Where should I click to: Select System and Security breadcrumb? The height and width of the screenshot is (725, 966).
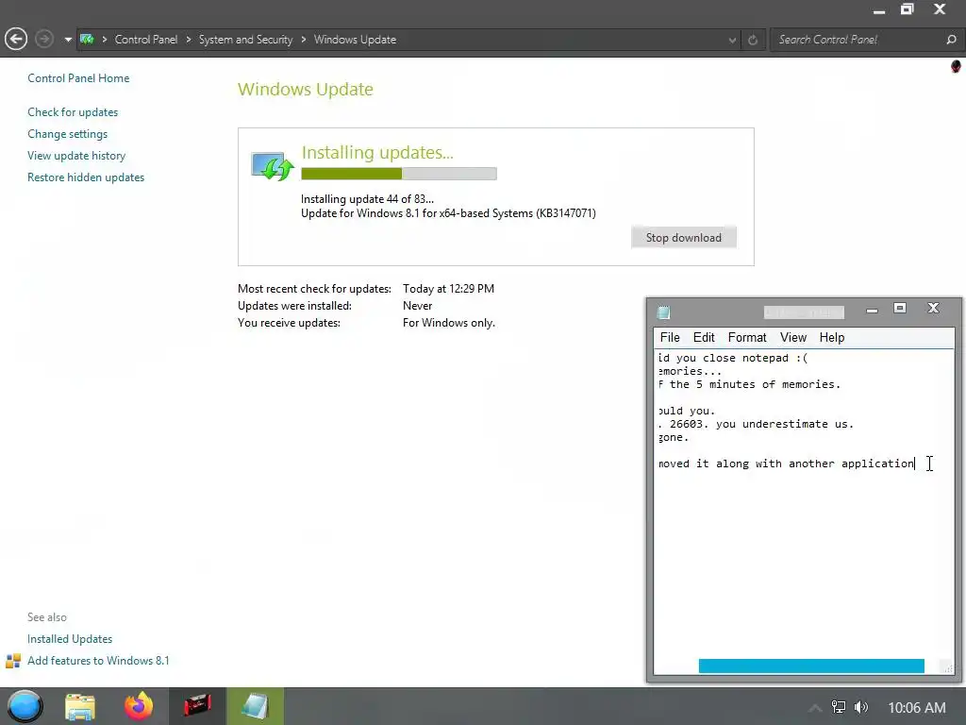click(245, 40)
